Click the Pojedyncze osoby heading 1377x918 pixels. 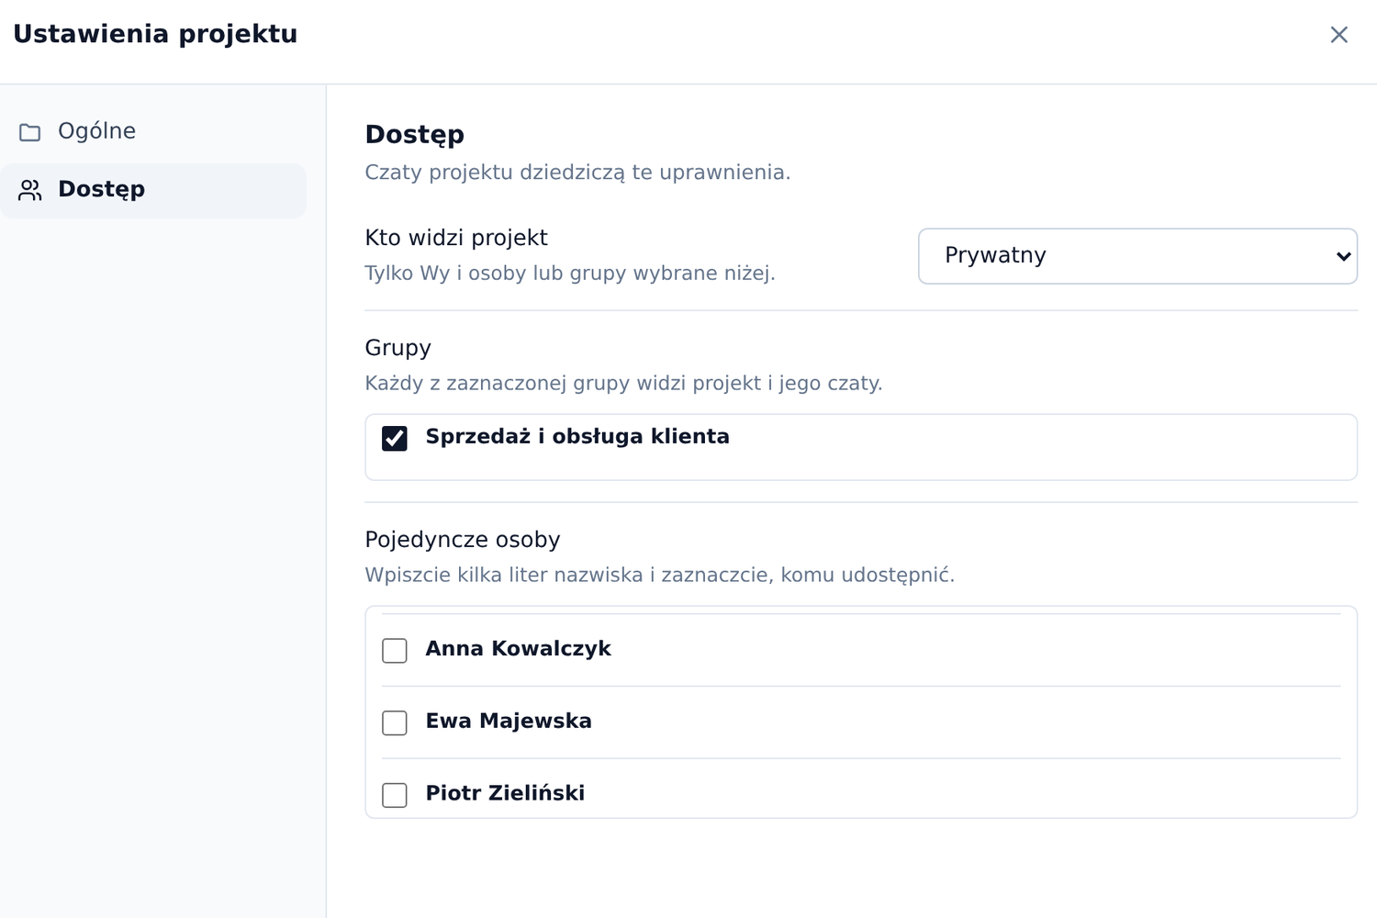(x=463, y=540)
